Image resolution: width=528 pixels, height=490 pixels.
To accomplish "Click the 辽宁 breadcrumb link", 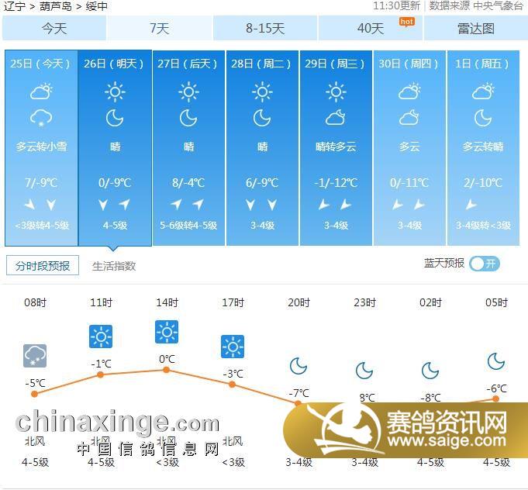I will [x=14, y=6].
